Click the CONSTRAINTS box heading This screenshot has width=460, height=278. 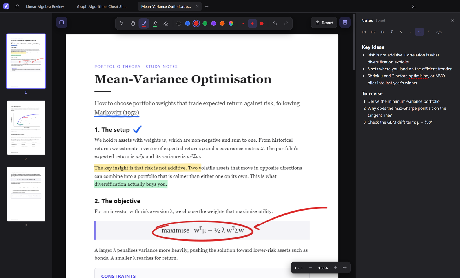point(118,276)
